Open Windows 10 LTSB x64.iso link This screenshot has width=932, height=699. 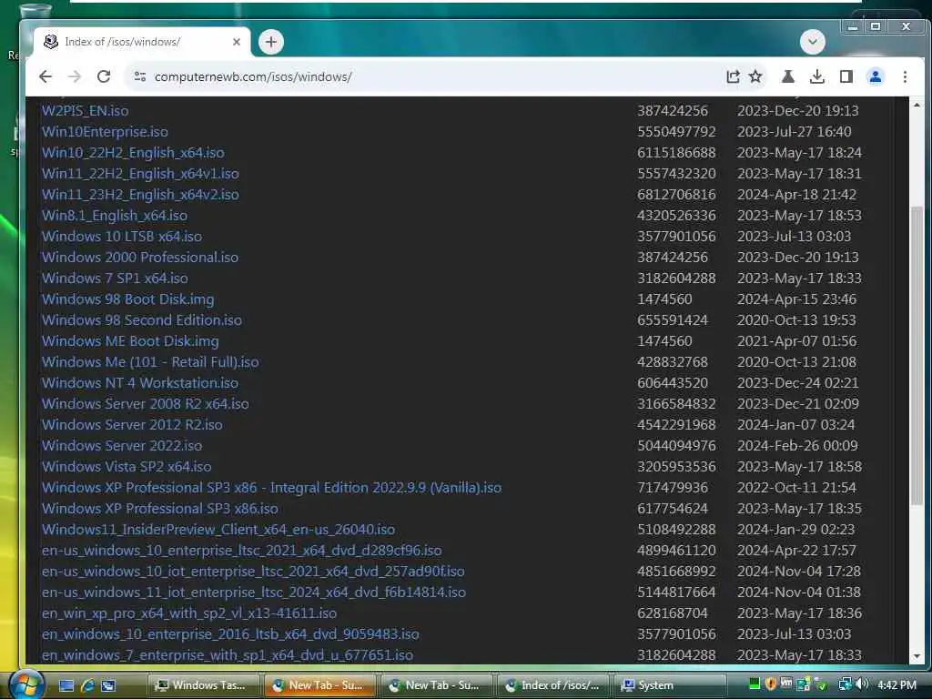click(122, 236)
